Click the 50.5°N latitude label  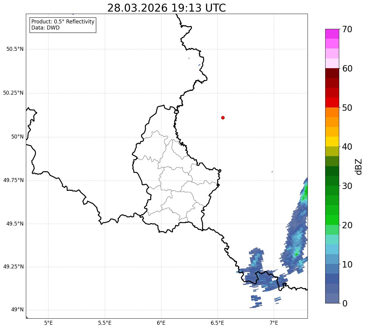(x=15, y=49)
